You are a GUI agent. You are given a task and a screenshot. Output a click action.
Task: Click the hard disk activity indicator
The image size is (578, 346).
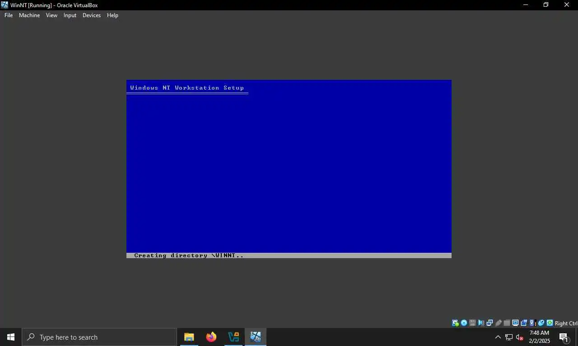point(455,323)
